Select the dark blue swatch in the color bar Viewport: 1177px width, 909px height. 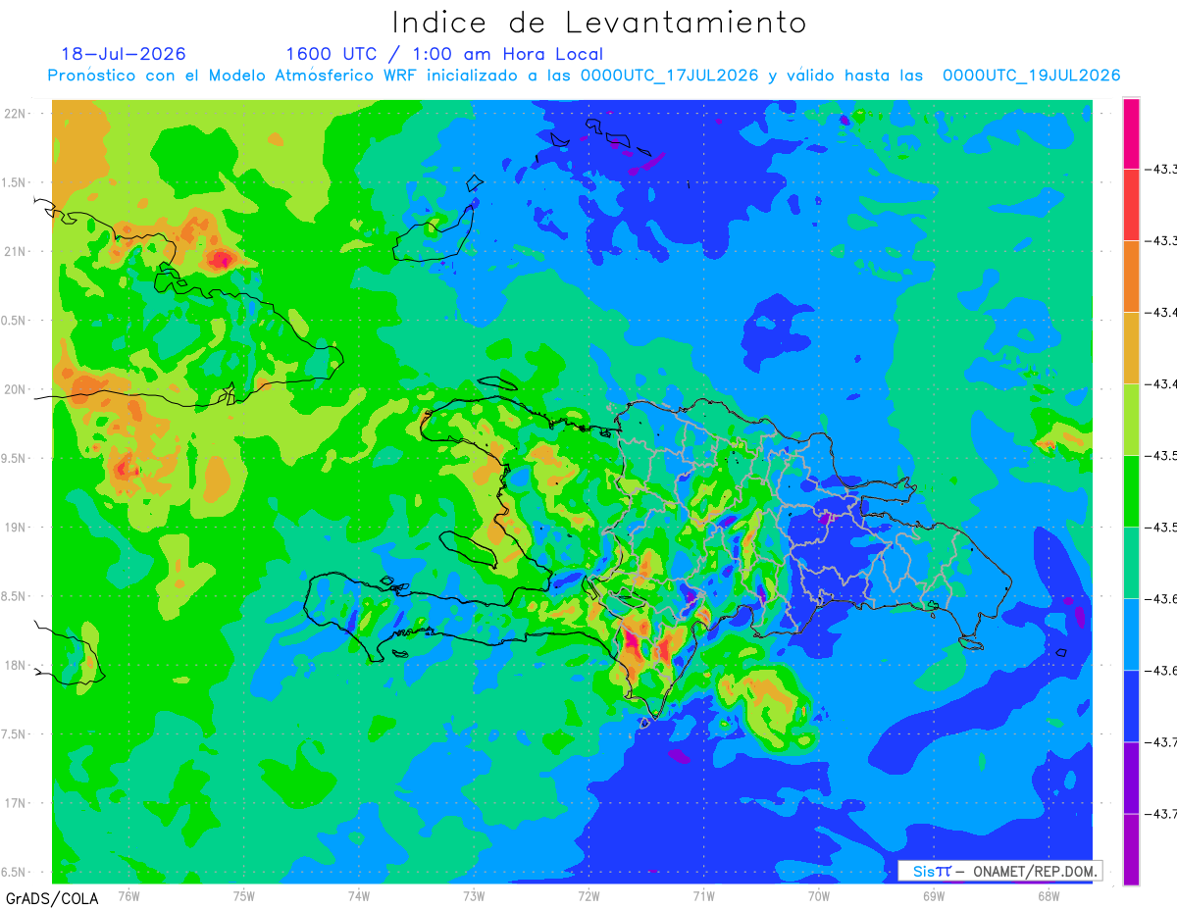[x=1131, y=705]
